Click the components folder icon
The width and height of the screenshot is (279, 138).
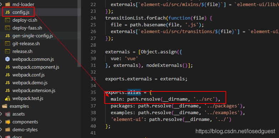tap(7, 122)
